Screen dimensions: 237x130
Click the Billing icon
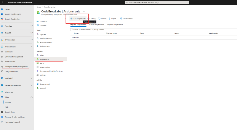[2, 97]
